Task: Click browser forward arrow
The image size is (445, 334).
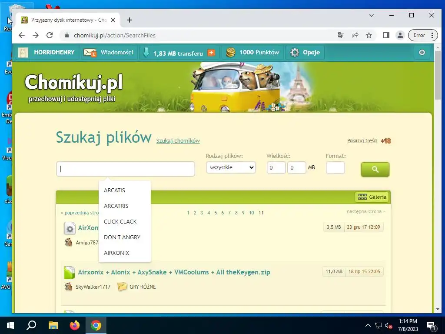Action: [36, 35]
